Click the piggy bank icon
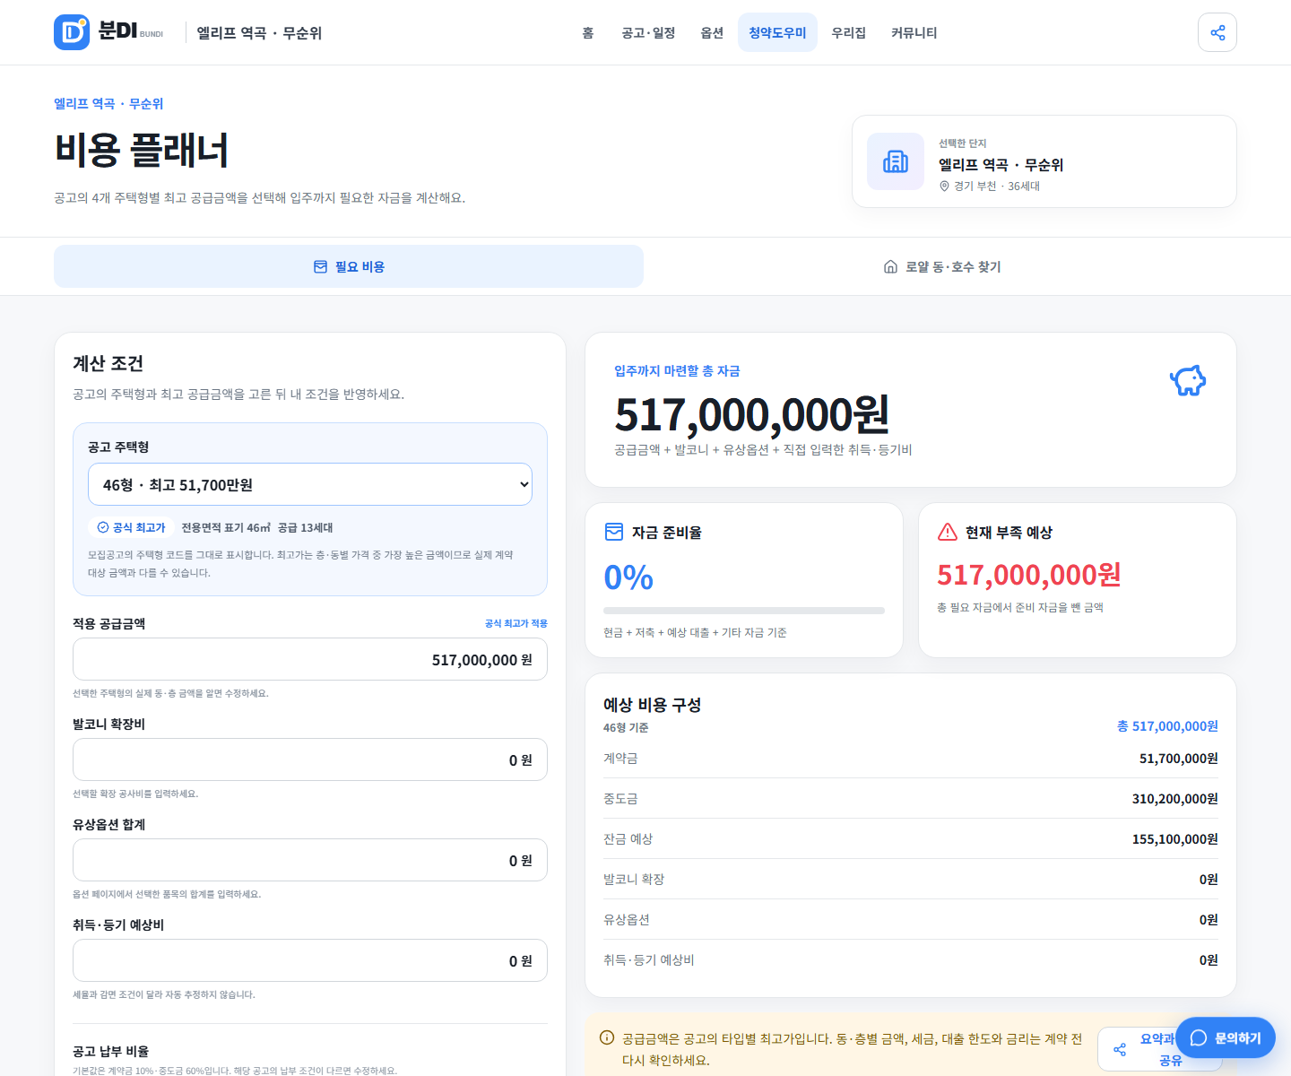Screen dimensions: 1291x1076 click(x=1188, y=380)
